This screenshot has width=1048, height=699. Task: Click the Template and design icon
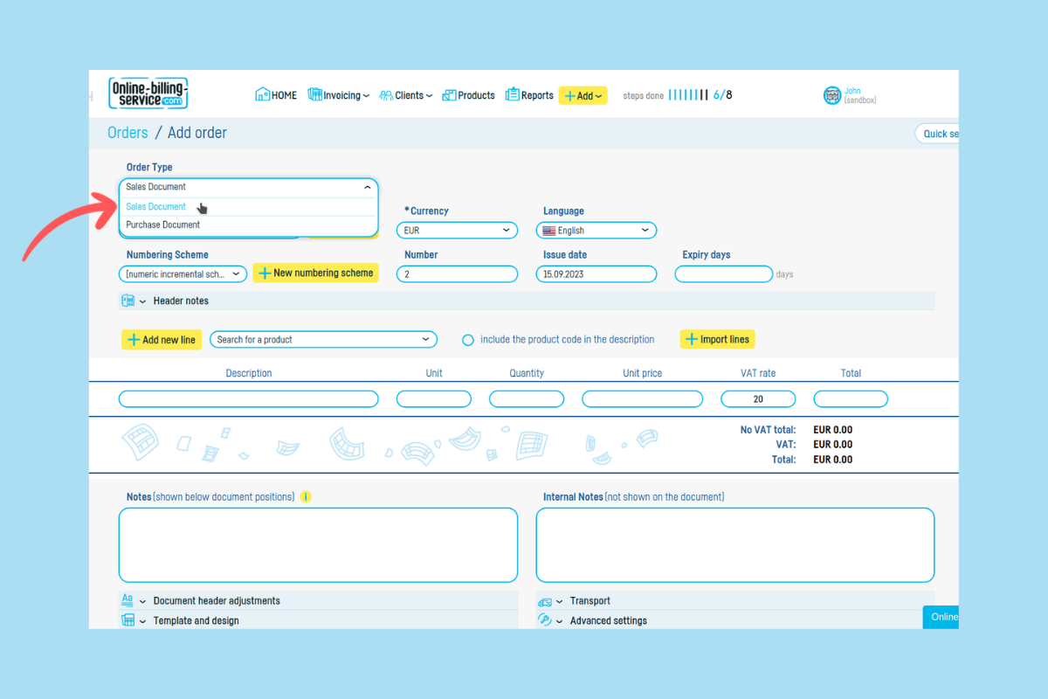[x=128, y=620]
